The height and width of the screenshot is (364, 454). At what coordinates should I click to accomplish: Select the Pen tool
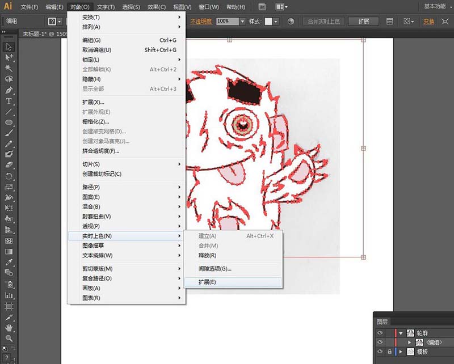[x=9, y=90]
